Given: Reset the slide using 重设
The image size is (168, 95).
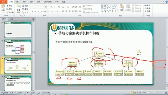Looking at the screenshot, I should coord(25,9).
